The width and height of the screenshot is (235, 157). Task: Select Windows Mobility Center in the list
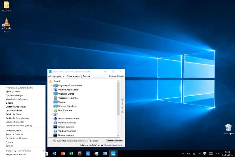[x=68, y=90]
